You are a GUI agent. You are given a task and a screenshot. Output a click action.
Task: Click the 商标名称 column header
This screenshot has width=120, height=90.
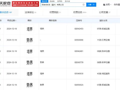pyautogui.click(x=53, y=20)
